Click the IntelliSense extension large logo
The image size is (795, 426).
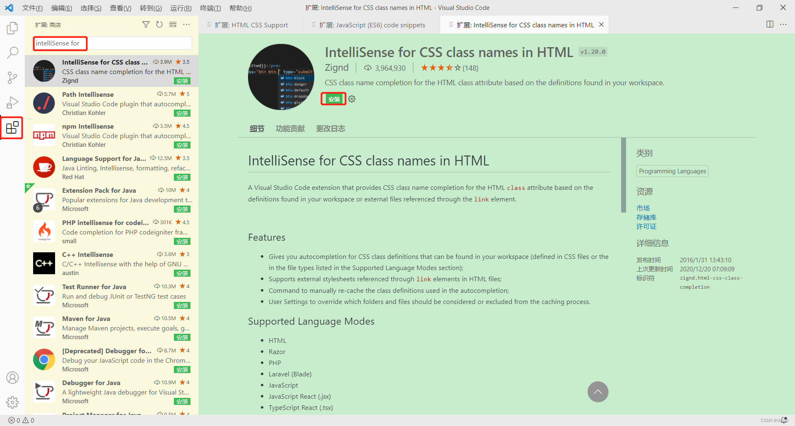281,77
